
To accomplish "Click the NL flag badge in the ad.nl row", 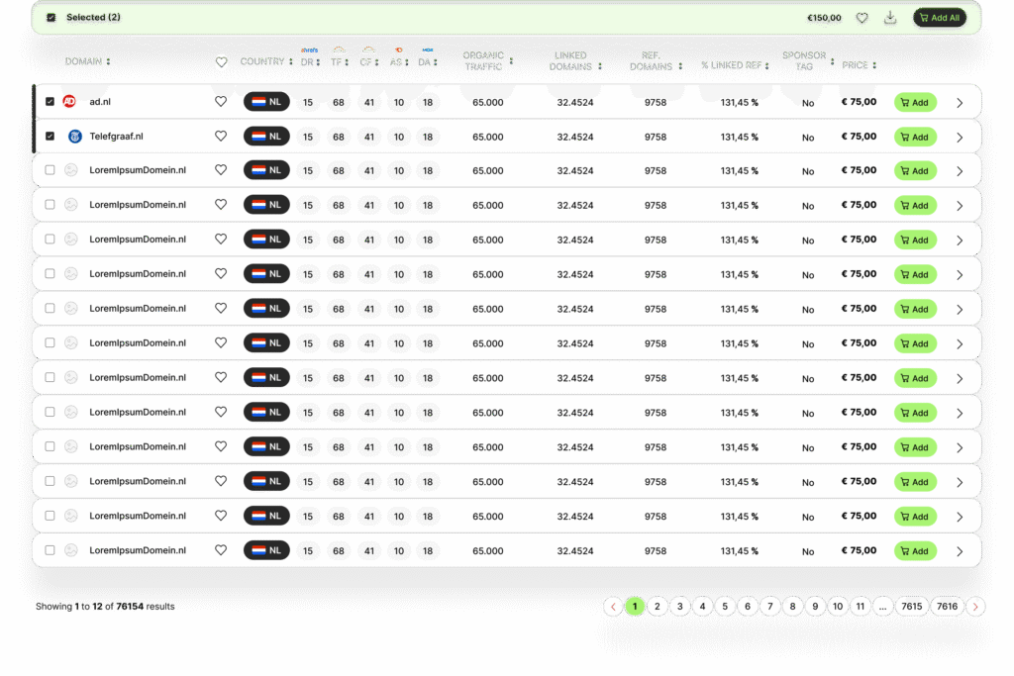I will click(x=266, y=101).
